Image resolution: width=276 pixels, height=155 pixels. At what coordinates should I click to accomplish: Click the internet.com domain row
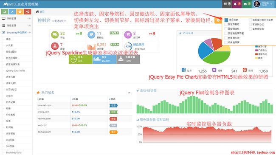84,105
